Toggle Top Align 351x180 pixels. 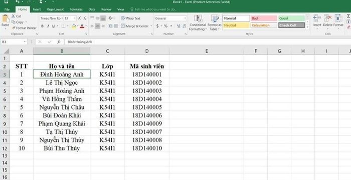pos(92,18)
